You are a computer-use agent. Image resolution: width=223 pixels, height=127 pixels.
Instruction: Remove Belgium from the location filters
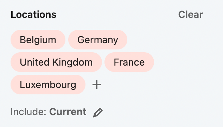point(38,40)
